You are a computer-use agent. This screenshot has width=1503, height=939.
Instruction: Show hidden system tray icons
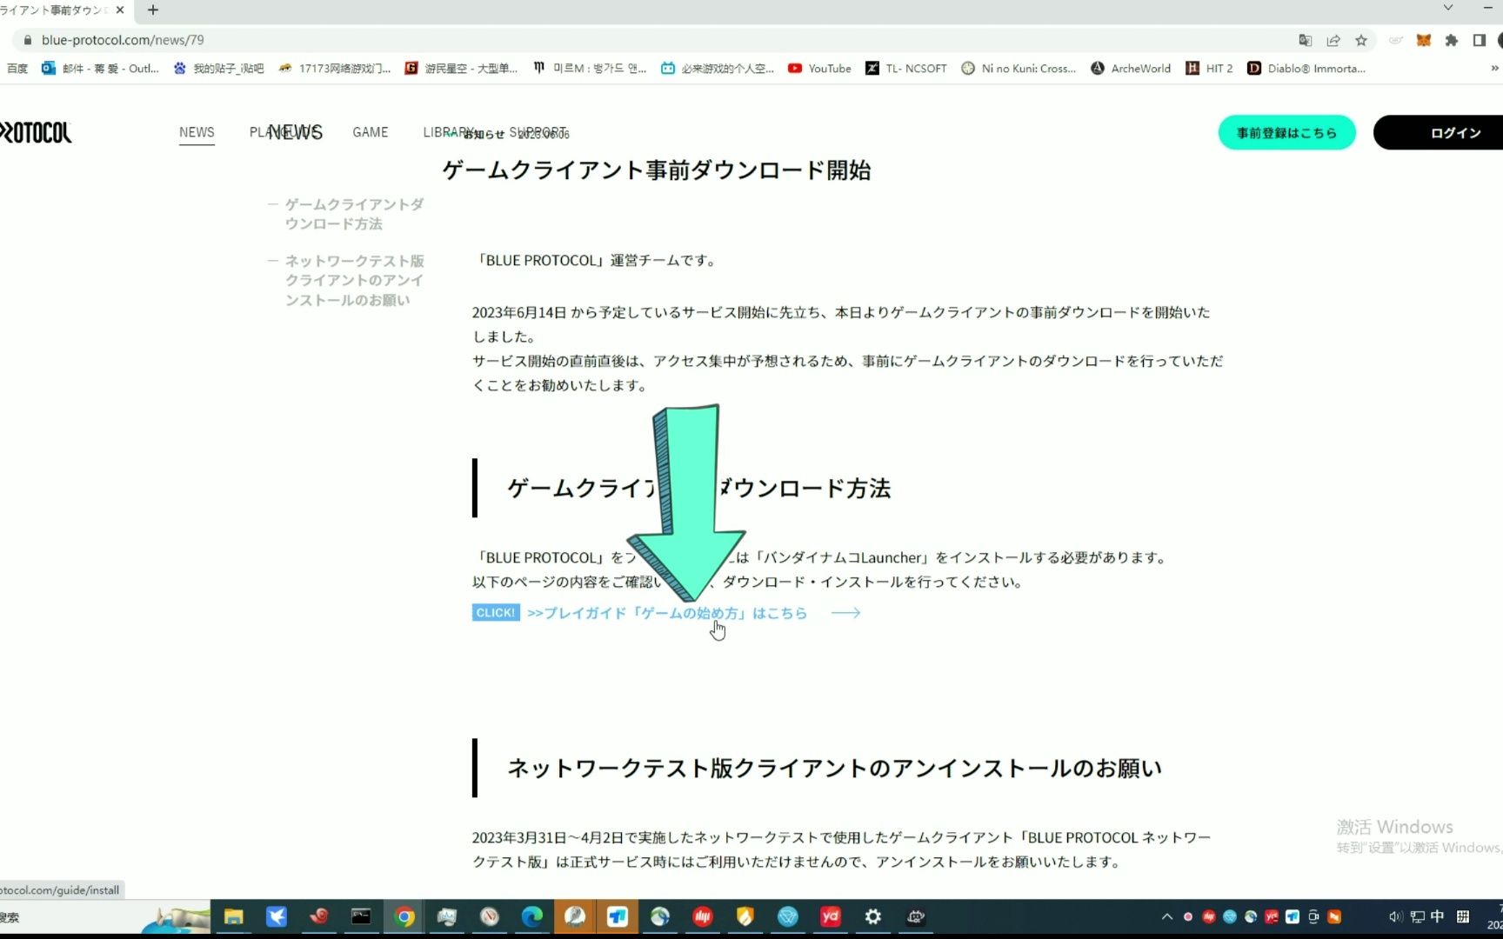tap(1167, 916)
